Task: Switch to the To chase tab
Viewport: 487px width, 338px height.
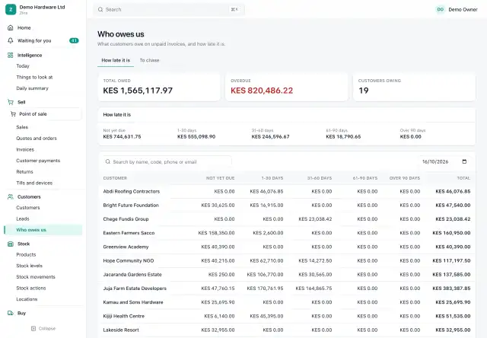Action: click(149, 60)
